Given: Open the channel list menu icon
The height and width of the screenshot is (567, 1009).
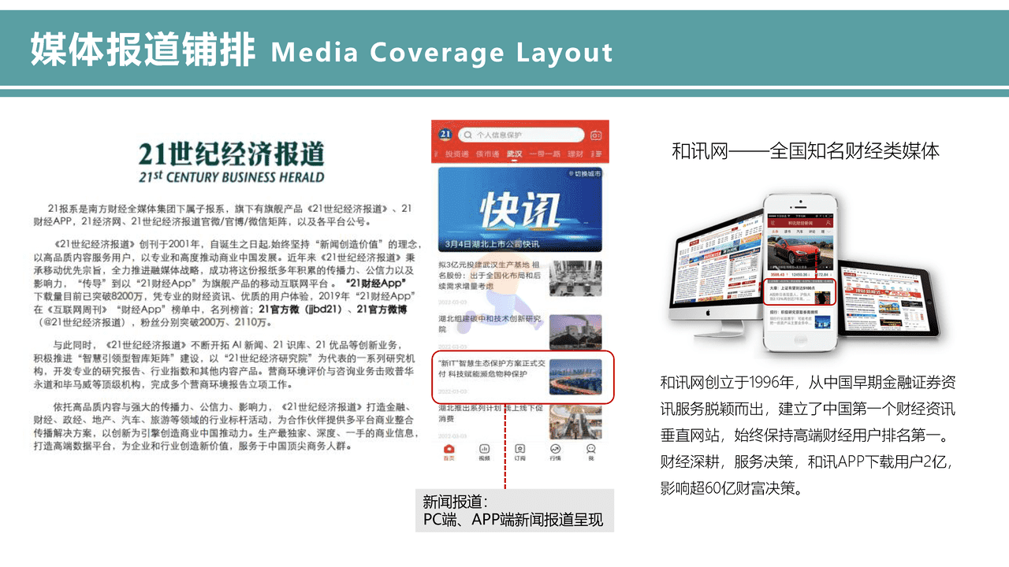Looking at the screenshot, I should (x=599, y=154).
